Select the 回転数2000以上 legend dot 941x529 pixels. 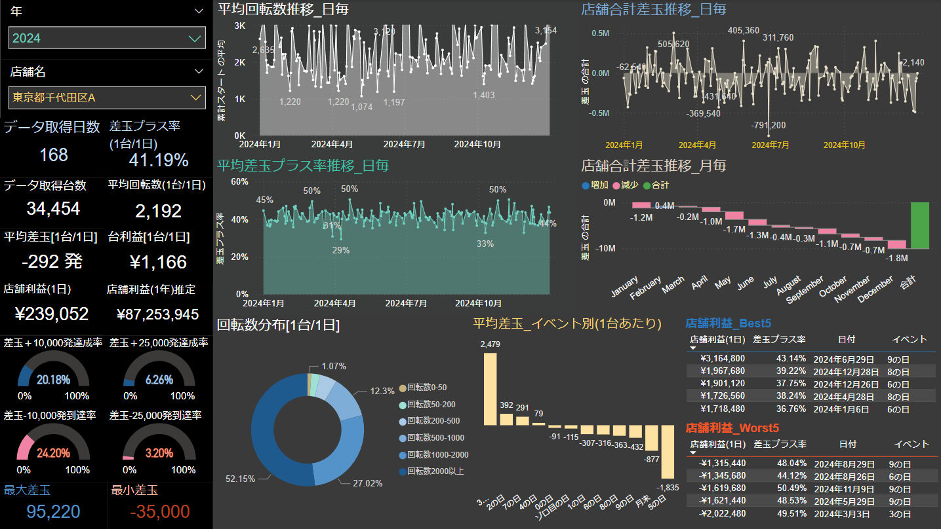(x=402, y=471)
